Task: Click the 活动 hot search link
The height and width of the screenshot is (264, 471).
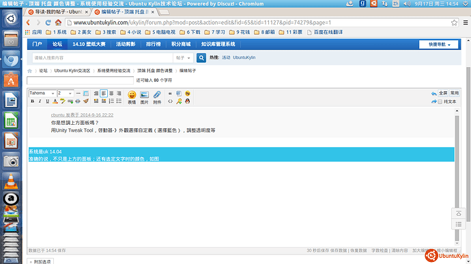Action: [226, 57]
